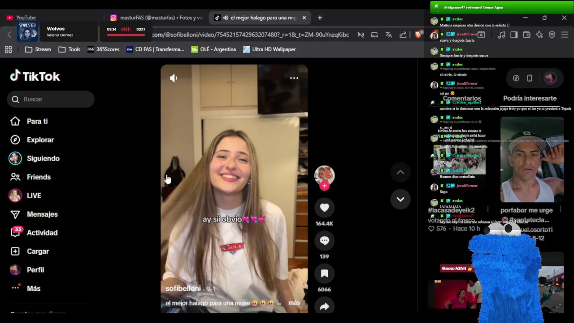
Task: Open Perfil in the sidebar
Action: pos(35,270)
